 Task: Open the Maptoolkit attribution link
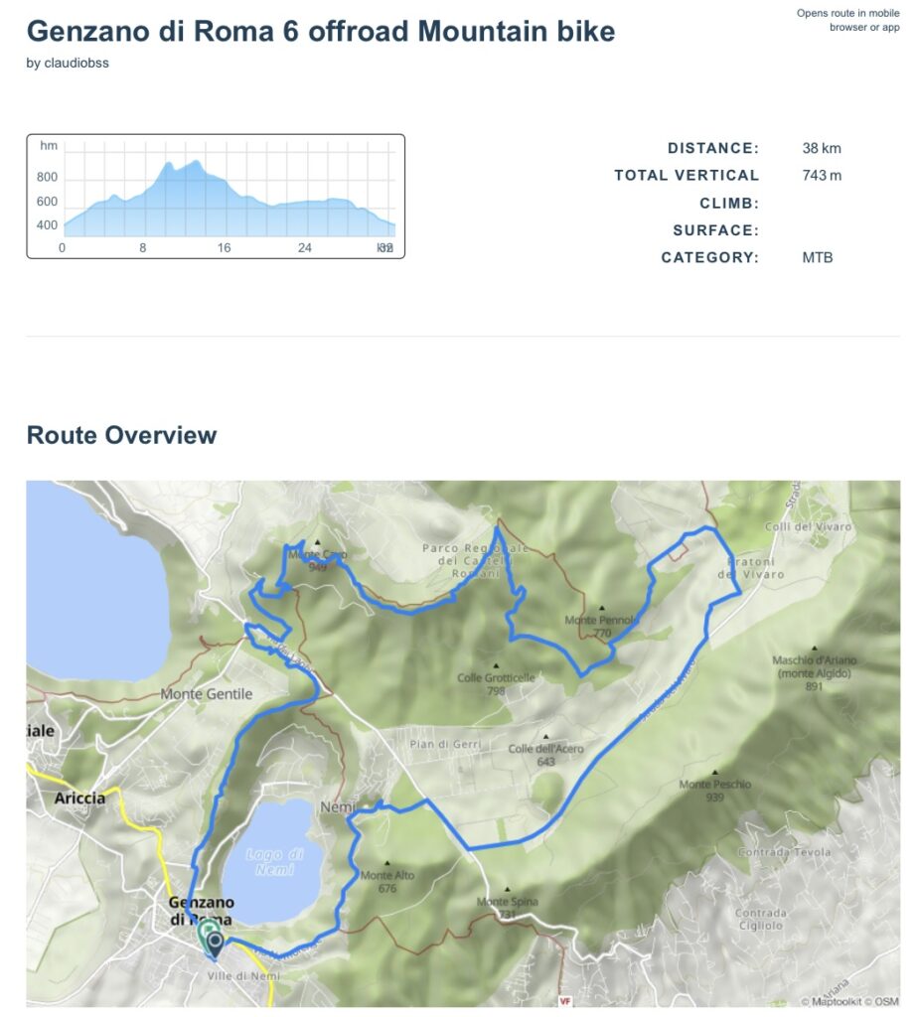click(833, 1001)
